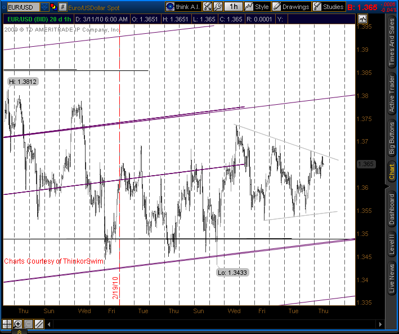Click the chart mode icon at top right
399x334 pixels.
click(x=362, y=19)
